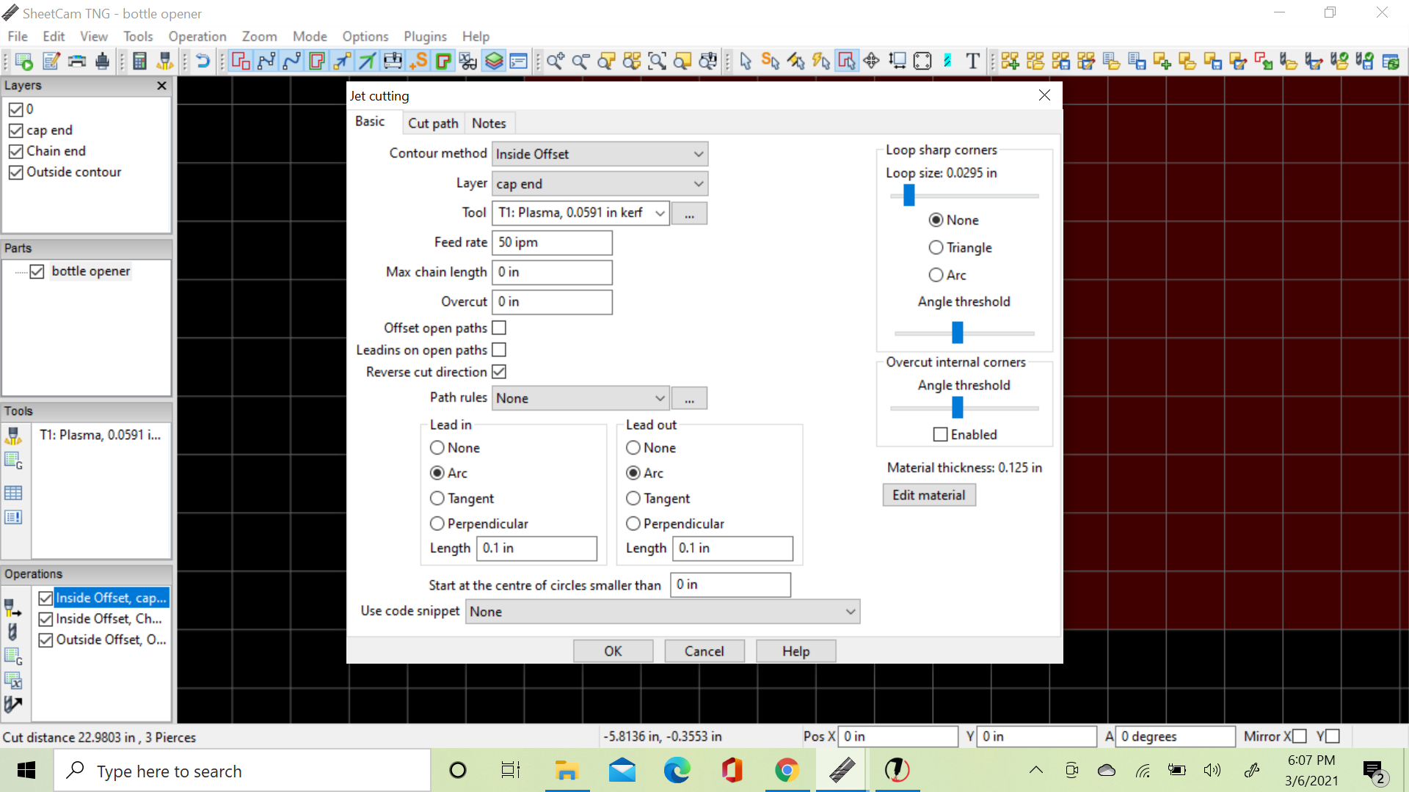The height and width of the screenshot is (792, 1409).
Task: Click the Lead in Length field
Action: [x=536, y=549]
